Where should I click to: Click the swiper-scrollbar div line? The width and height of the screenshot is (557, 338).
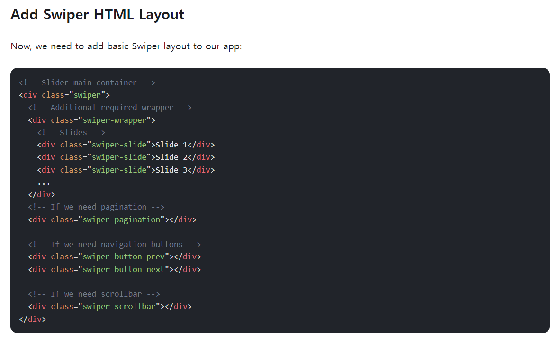110,307
